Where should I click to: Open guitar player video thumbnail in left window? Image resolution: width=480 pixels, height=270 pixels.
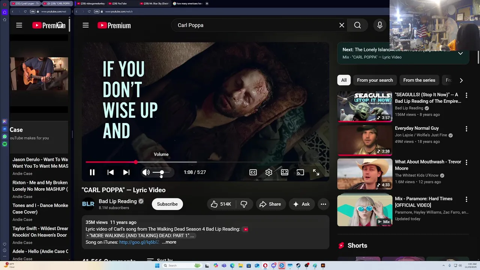[39, 74]
